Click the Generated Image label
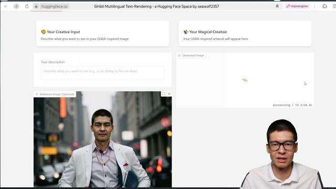The width and height of the screenshot is (336, 189). click(193, 56)
